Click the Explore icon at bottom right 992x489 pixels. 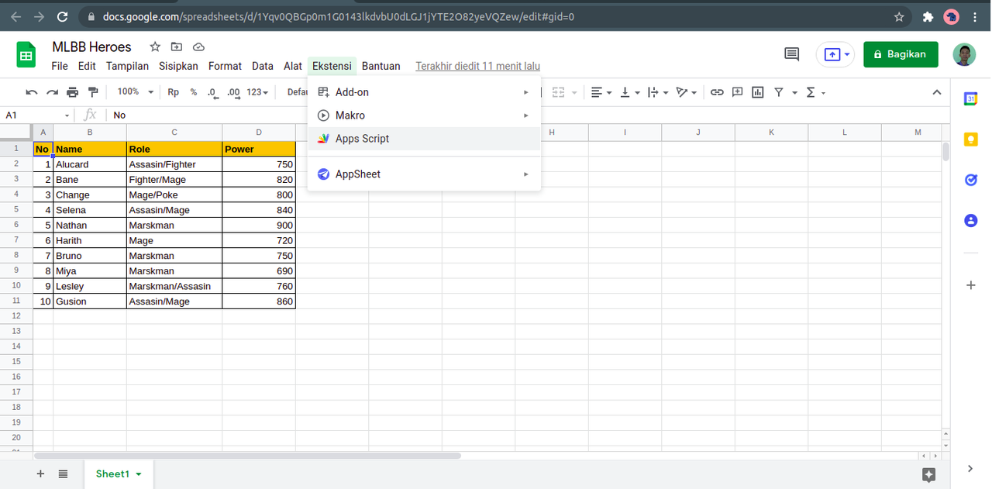pos(929,474)
